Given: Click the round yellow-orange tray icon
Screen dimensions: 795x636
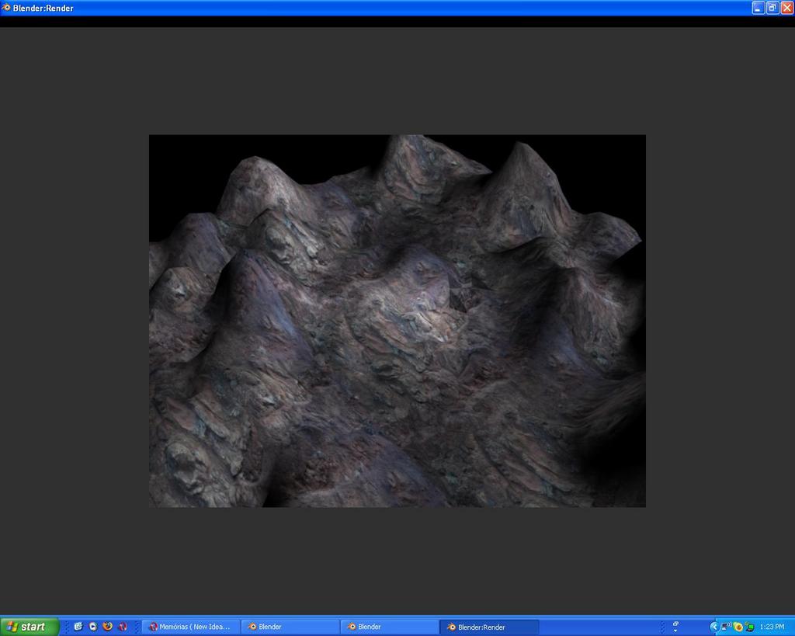Looking at the screenshot, I should 738,627.
